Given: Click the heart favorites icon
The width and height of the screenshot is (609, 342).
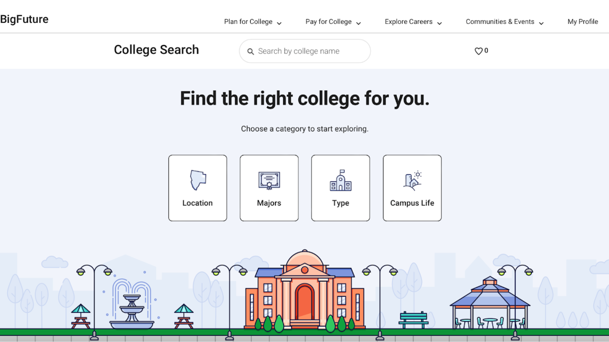Looking at the screenshot, I should [478, 51].
